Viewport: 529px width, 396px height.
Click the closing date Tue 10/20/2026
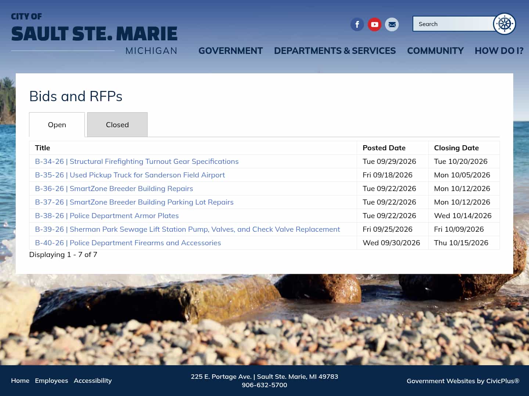(461, 161)
